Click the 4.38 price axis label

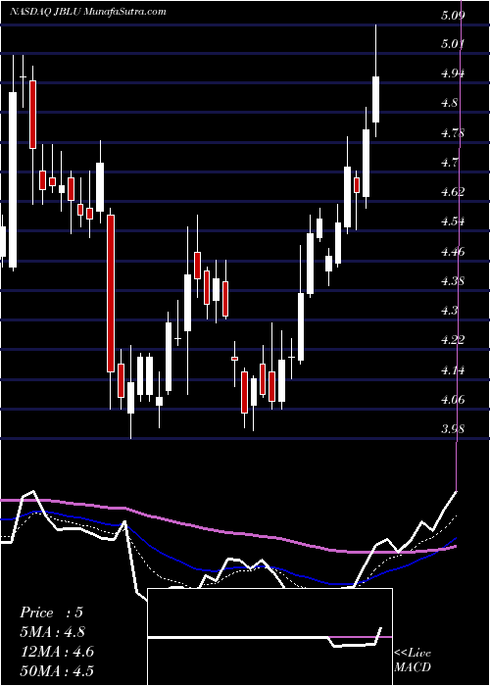click(x=452, y=280)
